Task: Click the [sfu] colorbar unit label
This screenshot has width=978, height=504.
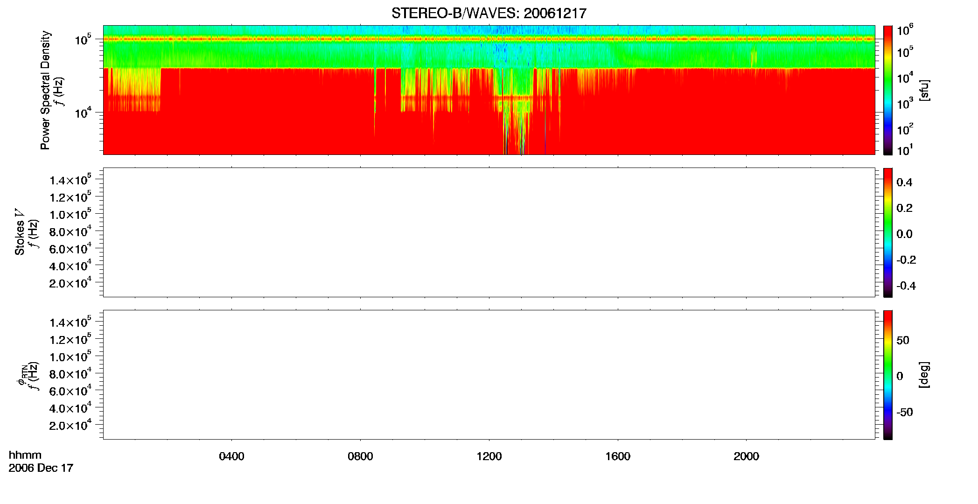Action: tap(924, 90)
